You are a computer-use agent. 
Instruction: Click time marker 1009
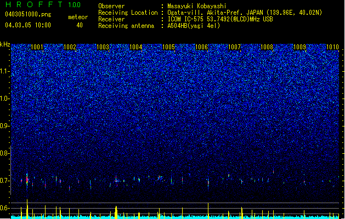pyautogui.click(x=300, y=47)
